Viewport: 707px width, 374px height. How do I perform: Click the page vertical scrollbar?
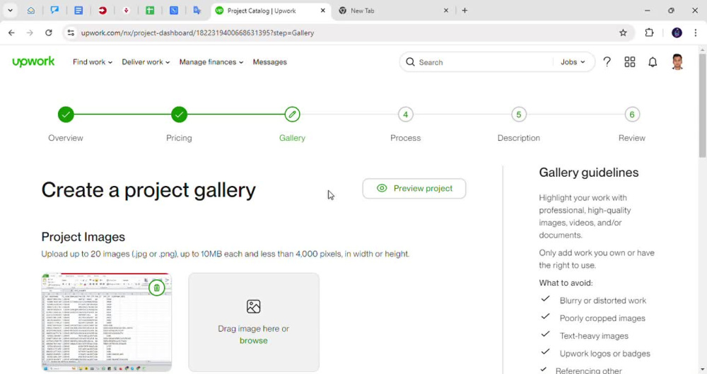click(703, 106)
